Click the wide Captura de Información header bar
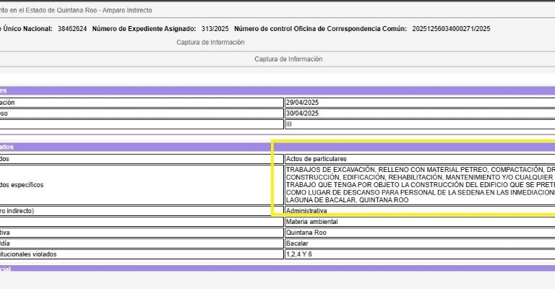Image resolution: width=555 pixels, height=289 pixels. (288, 59)
